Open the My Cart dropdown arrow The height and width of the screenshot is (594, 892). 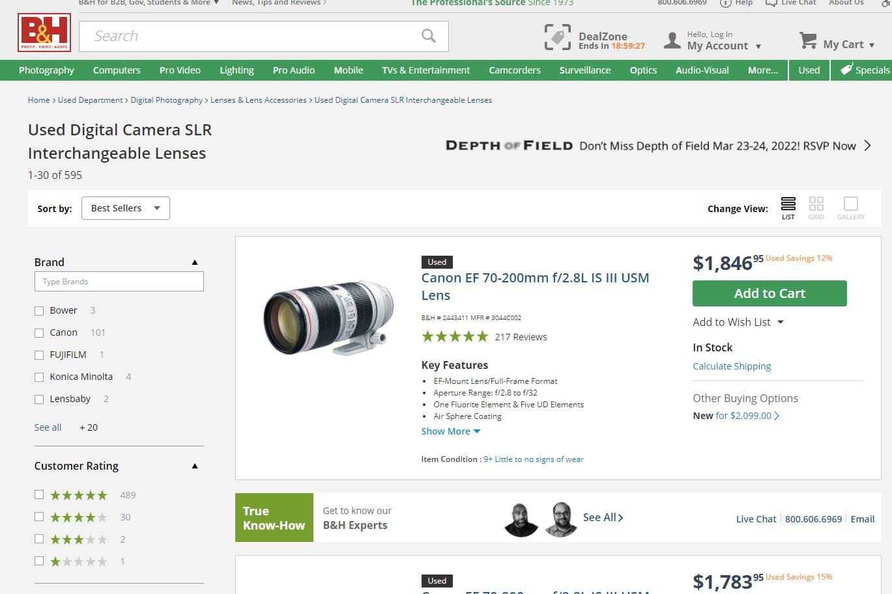pyautogui.click(x=871, y=45)
